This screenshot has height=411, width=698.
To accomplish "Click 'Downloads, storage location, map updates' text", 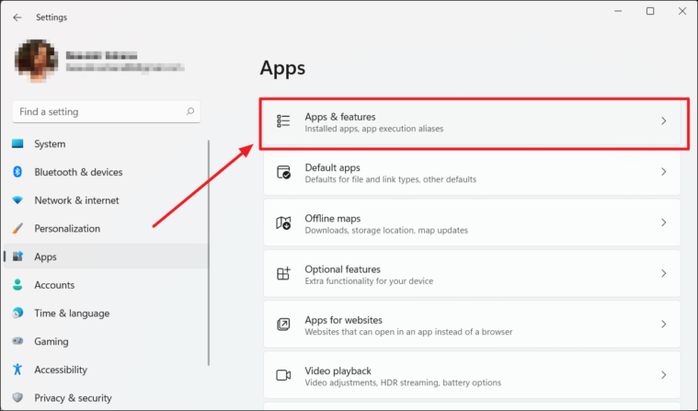I will pyautogui.click(x=386, y=230).
